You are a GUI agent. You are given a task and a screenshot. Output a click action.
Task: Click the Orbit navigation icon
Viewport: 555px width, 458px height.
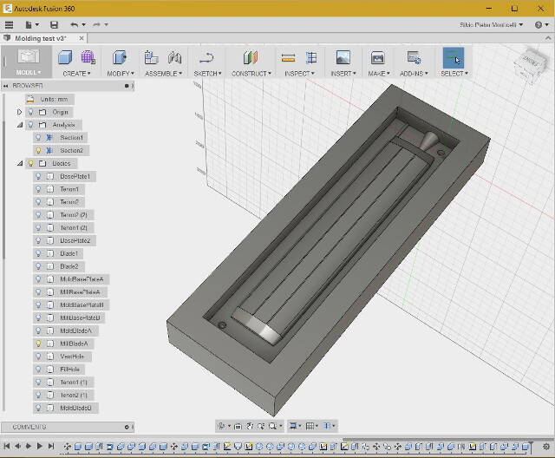pyautogui.click(x=222, y=426)
